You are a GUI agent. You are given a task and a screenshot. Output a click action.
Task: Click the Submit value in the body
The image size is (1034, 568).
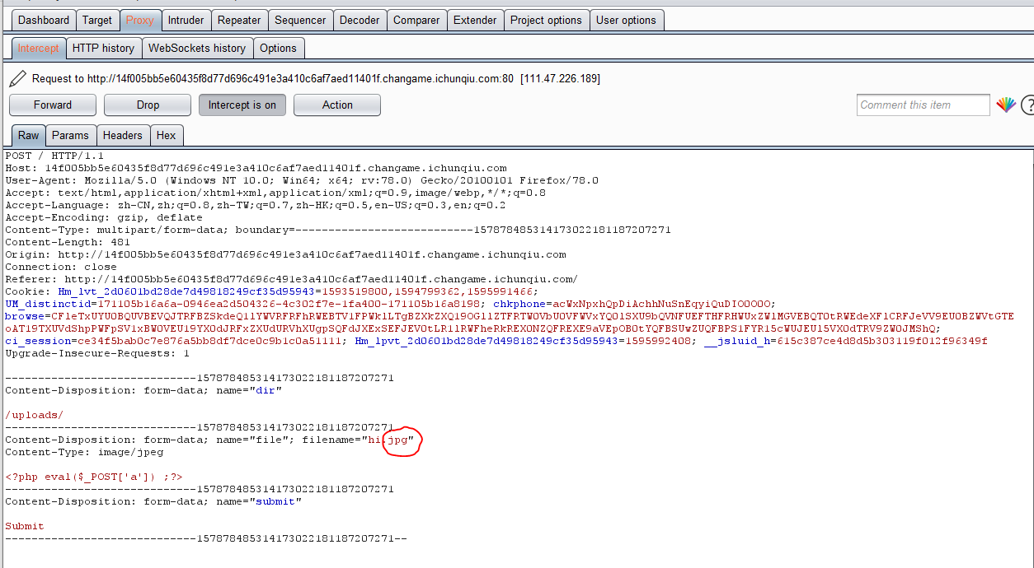[25, 526]
